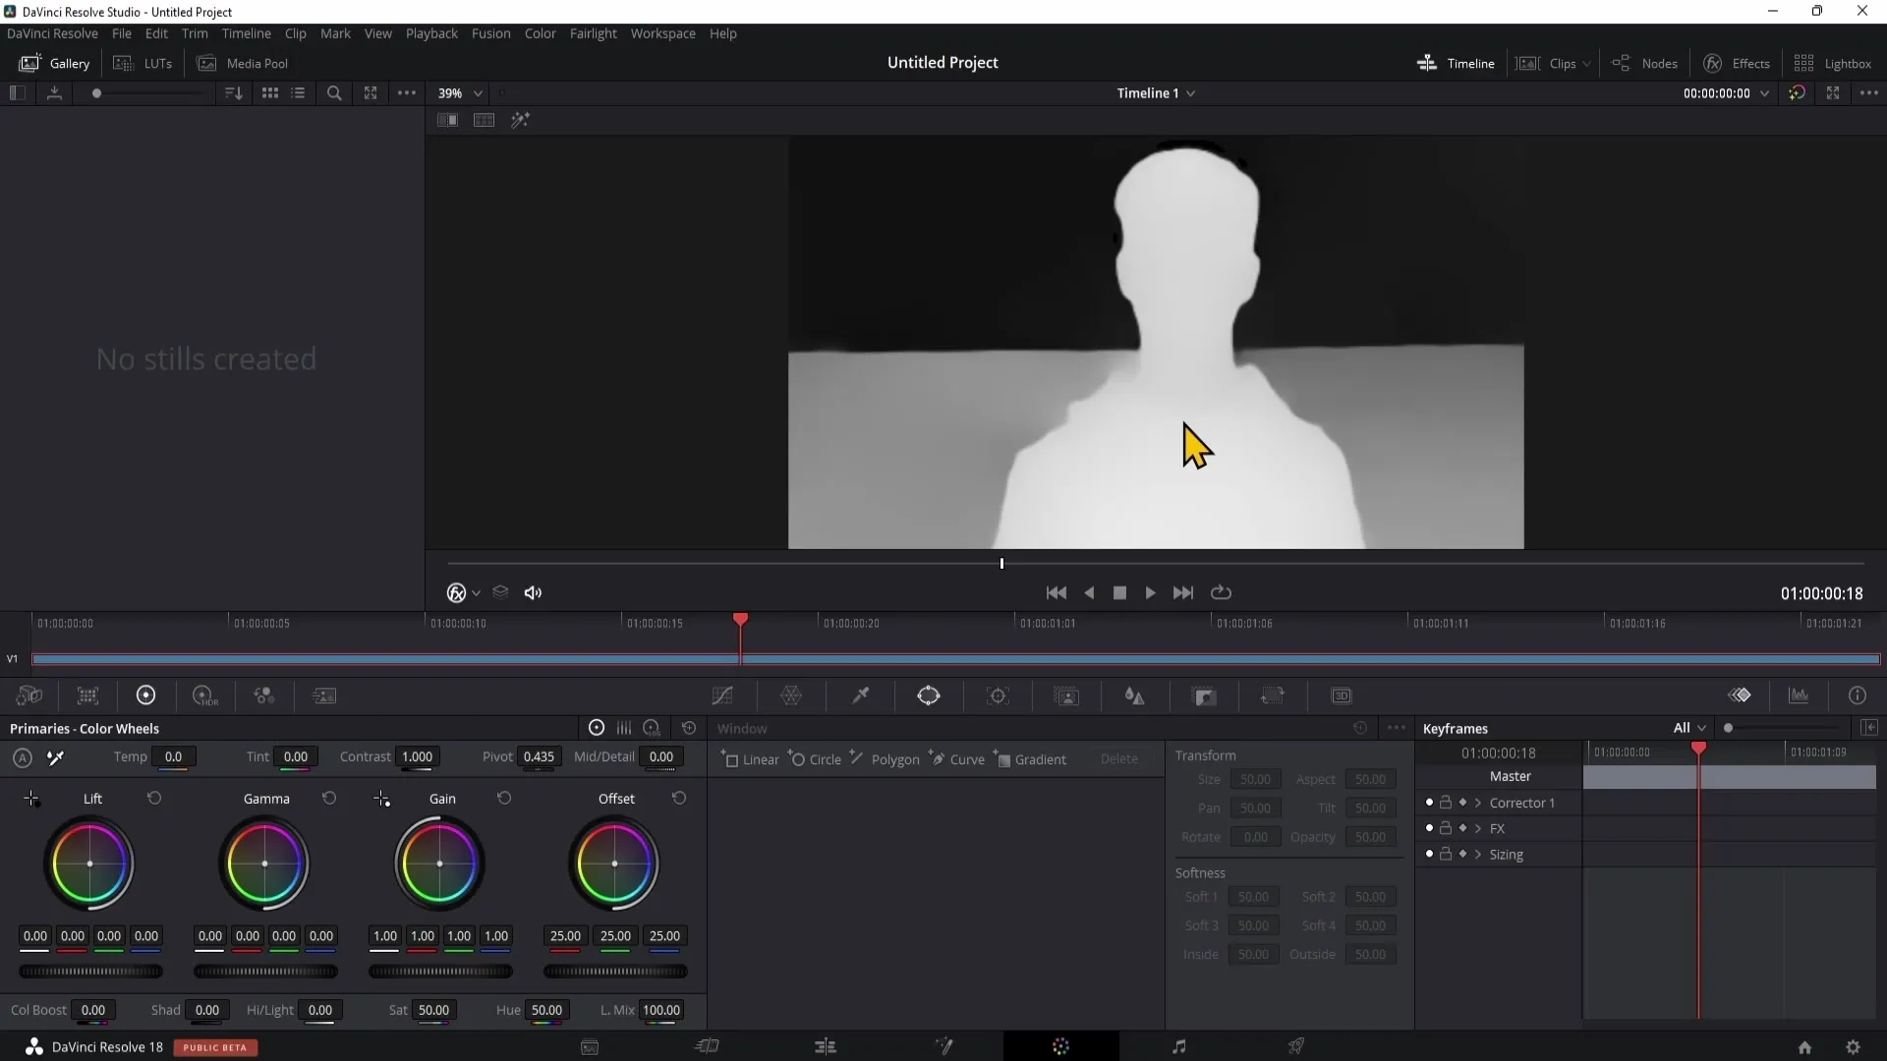Open the Fusion menu
This screenshot has width=1887, height=1061.
coord(490,33)
